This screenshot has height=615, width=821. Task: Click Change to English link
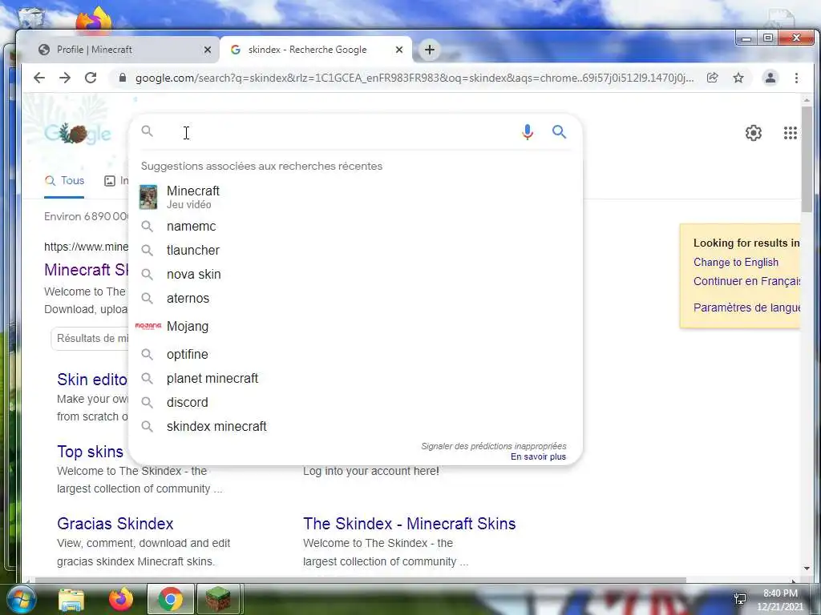[736, 263]
